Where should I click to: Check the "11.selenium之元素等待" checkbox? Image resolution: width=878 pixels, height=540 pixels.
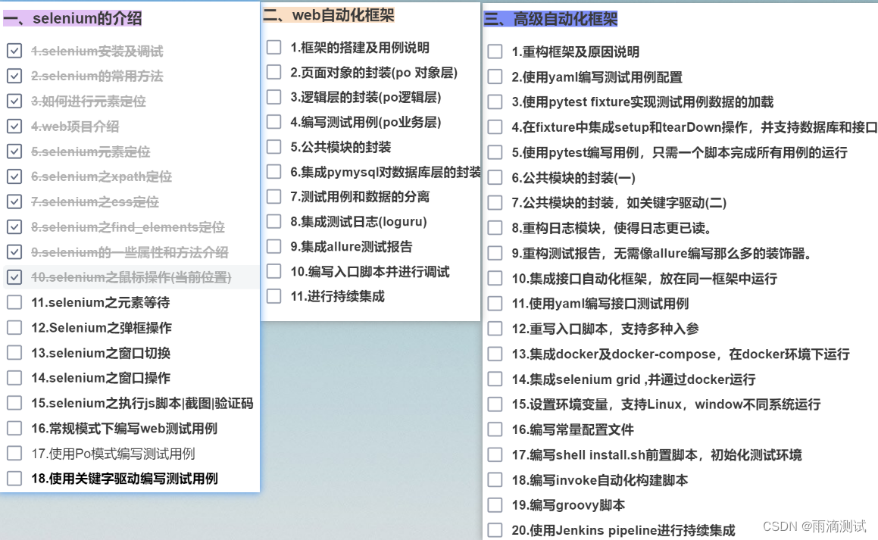coord(14,303)
